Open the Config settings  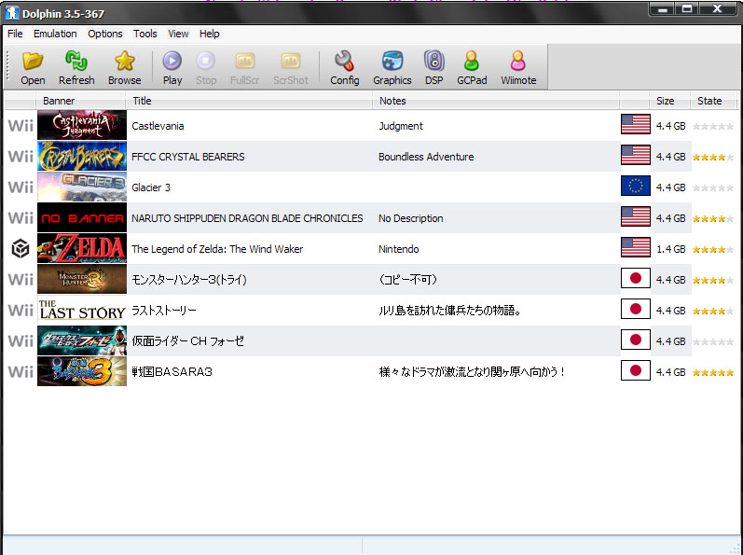(345, 68)
